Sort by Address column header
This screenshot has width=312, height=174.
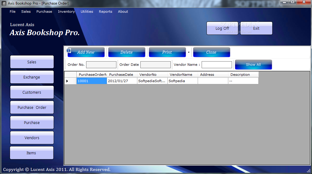click(x=213, y=75)
